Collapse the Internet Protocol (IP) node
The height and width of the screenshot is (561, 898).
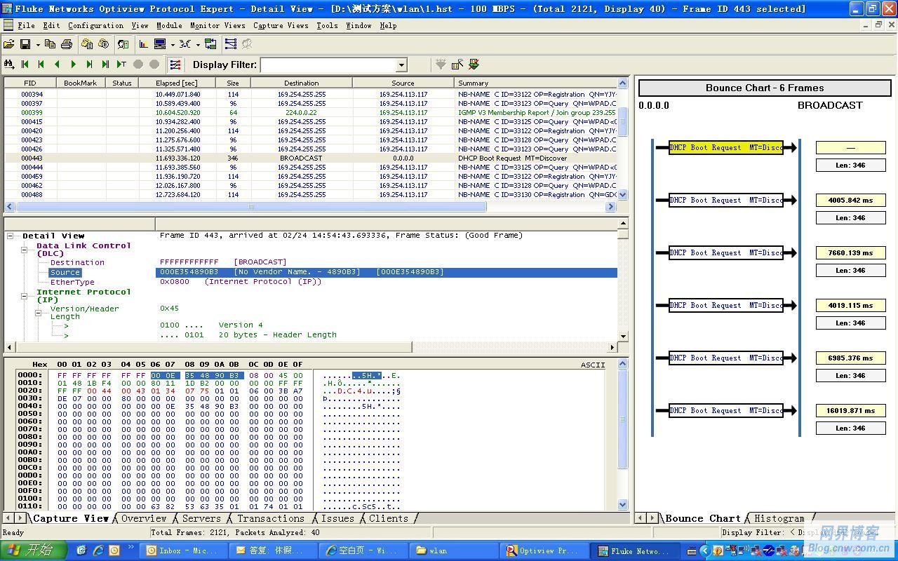(x=24, y=296)
